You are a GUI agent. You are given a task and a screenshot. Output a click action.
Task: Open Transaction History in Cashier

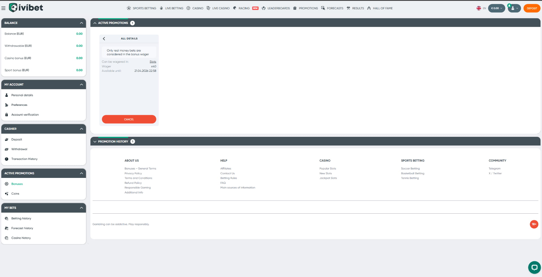[24, 159]
